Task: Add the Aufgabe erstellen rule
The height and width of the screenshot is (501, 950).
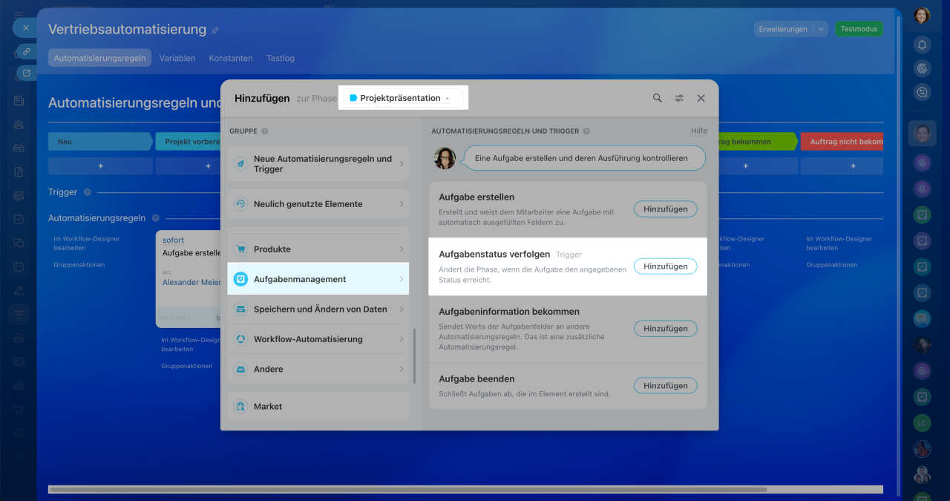Action: [x=665, y=209]
